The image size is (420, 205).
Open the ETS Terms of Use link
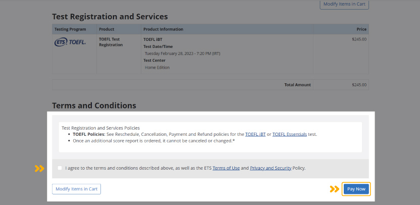click(x=226, y=168)
